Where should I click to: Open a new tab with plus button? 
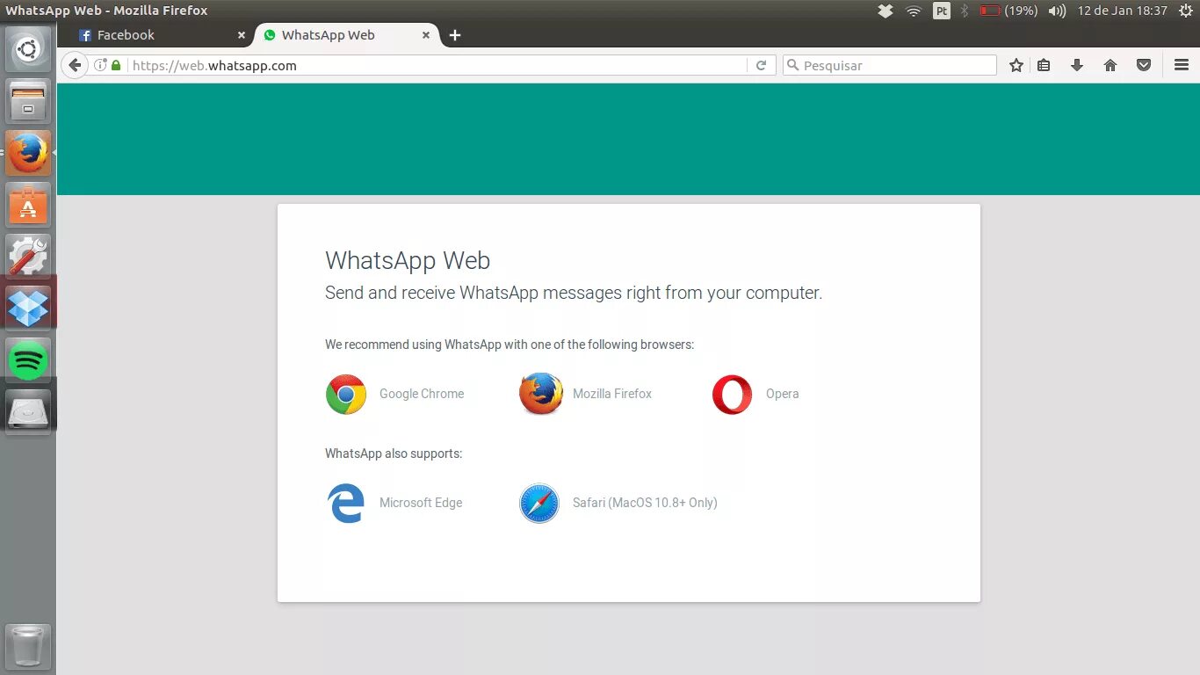pos(454,35)
